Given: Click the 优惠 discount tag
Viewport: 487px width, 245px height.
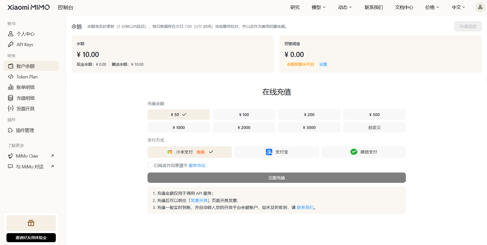Looking at the screenshot, I should click(x=200, y=152).
